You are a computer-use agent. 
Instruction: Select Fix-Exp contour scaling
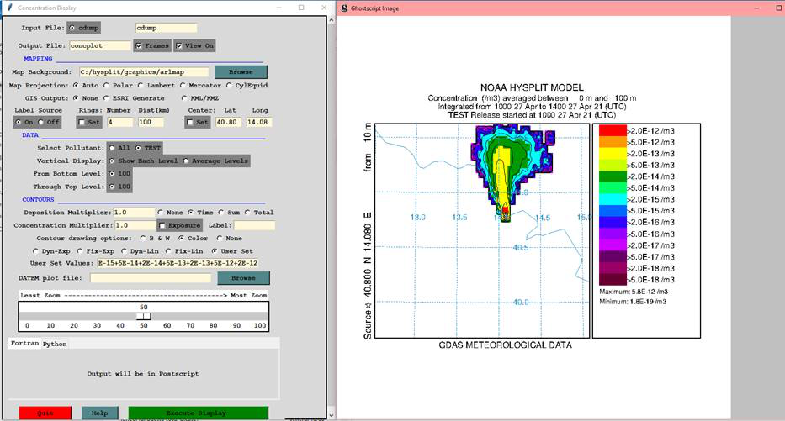click(80, 251)
